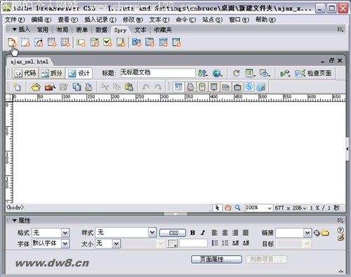Toggle left text alignment in properties
Image resolution: width=351 pixels, height=277 pixels.
pyautogui.click(x=215, y=233)
